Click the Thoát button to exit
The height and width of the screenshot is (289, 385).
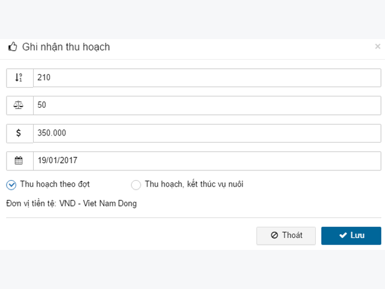[x=286, y=235]
